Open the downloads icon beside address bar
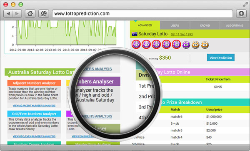This screenshot has height=151, width=250. click(x=241, y=14)
